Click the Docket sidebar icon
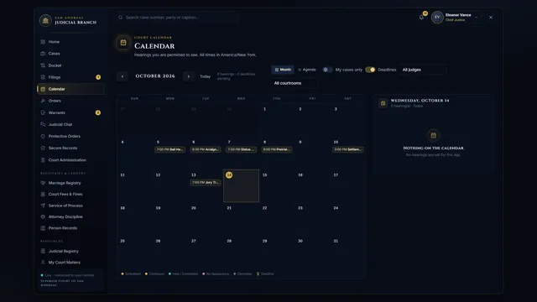 pos(43,65)
